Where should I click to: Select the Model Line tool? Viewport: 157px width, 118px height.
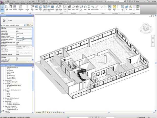click(x=61, y=8)
